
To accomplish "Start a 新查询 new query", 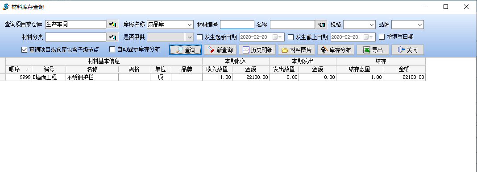I will point(220,50).
